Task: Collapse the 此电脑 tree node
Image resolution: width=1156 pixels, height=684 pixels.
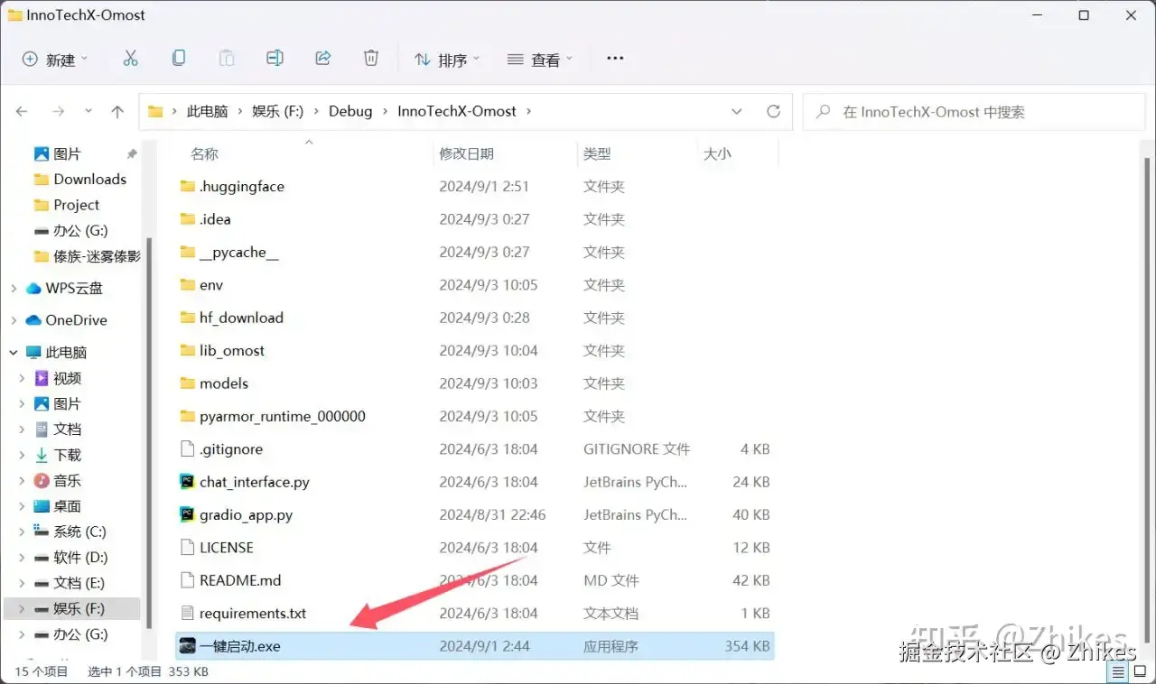Action: 14,353
